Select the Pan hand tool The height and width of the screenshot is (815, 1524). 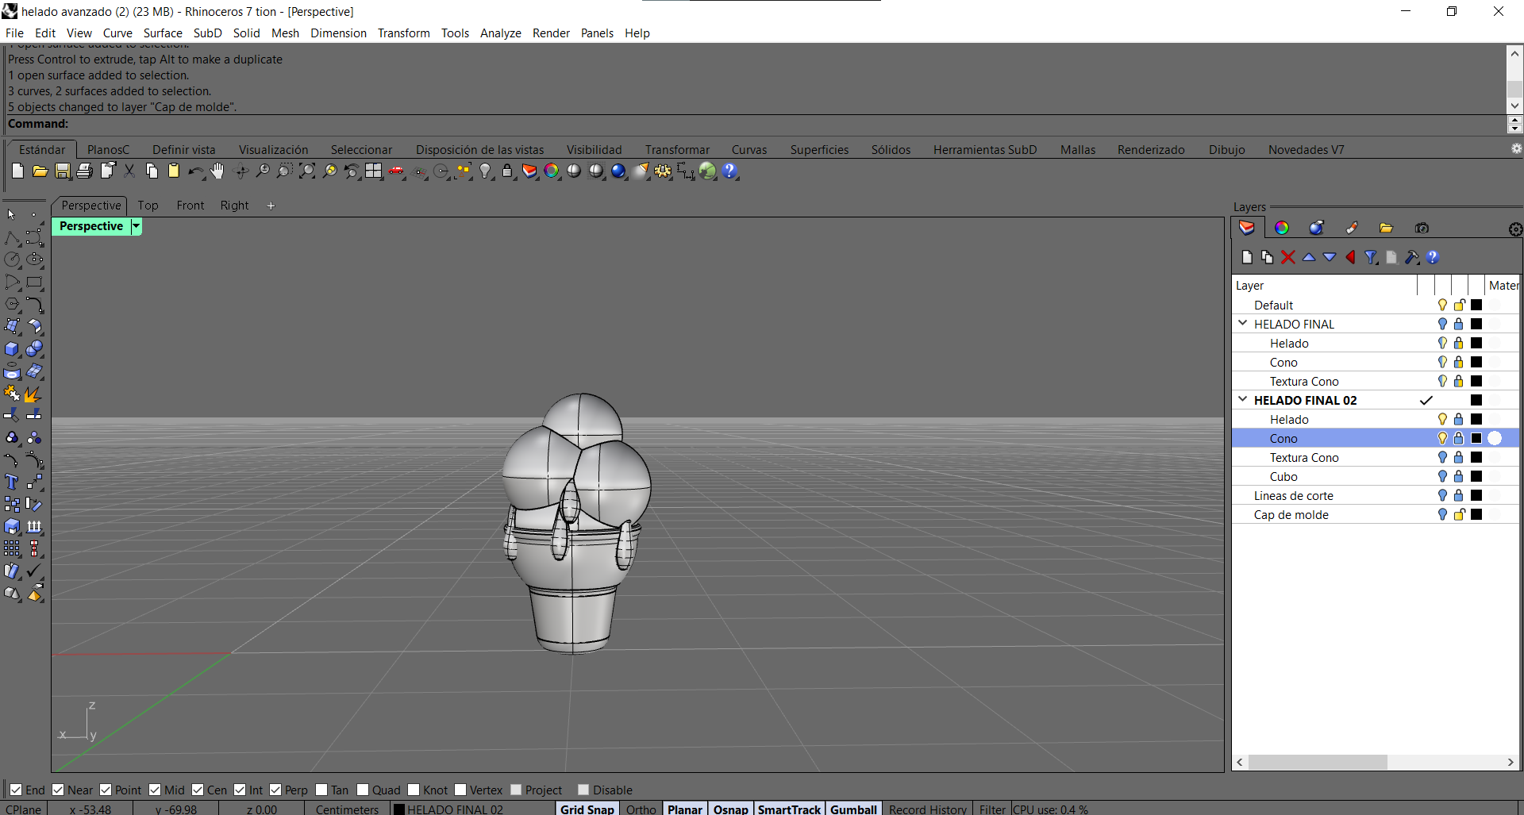click(x=217, y=171)
